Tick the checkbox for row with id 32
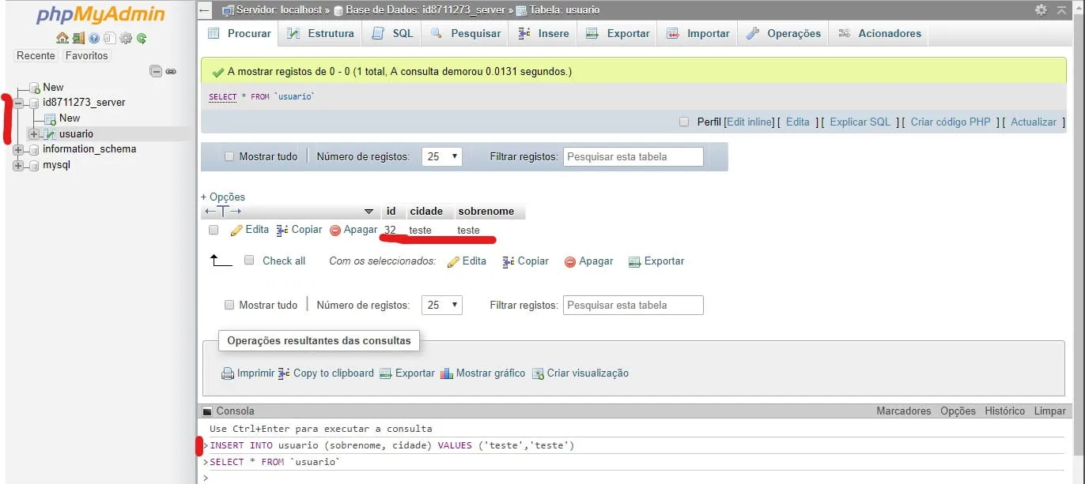The height and width of the screenshot is (484, 1085). [214, 230]
